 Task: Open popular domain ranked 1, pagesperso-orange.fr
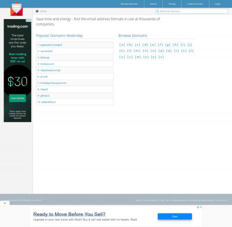click(50, 45)
